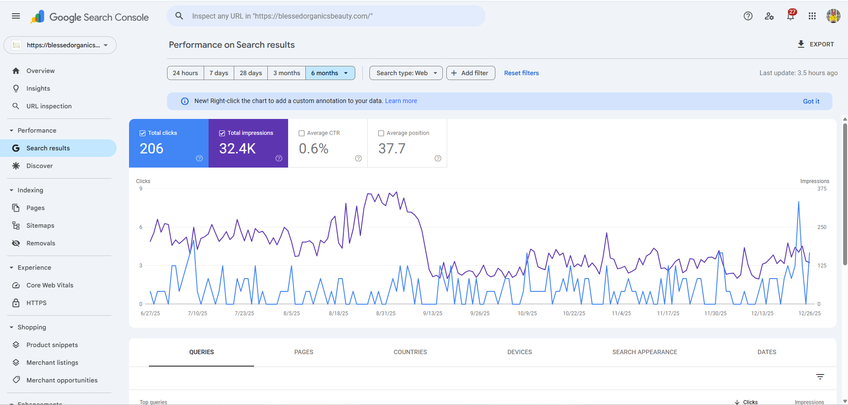Open the Google apps grid
Screen dimensions: 848x405
point(812,16)
